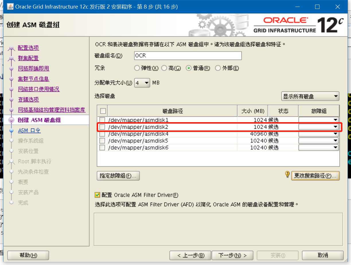The height and width of the screenshot is (265, 351).
Task: Open the 故障组 dropdown for asmdisk5
Action: click(319, 141)
